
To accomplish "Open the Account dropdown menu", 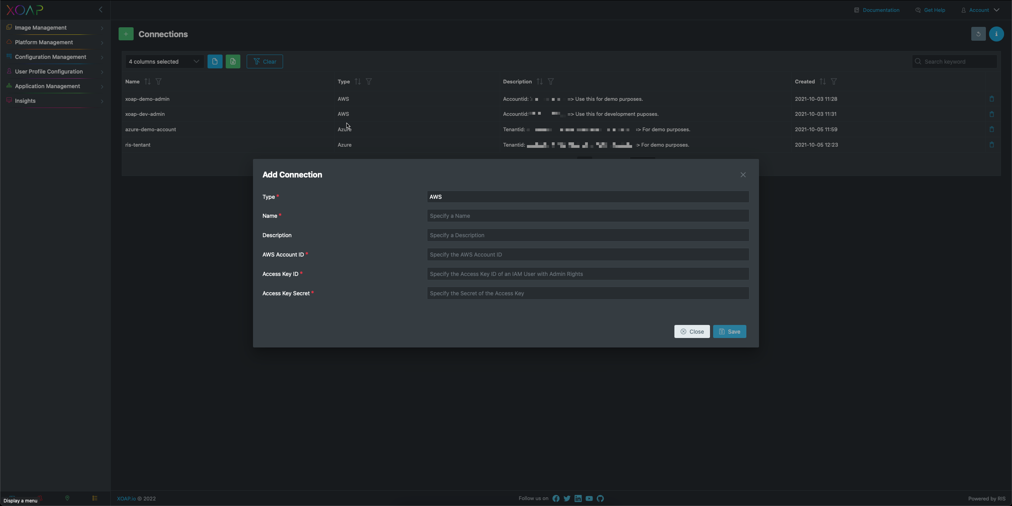I will pos(980,10).
